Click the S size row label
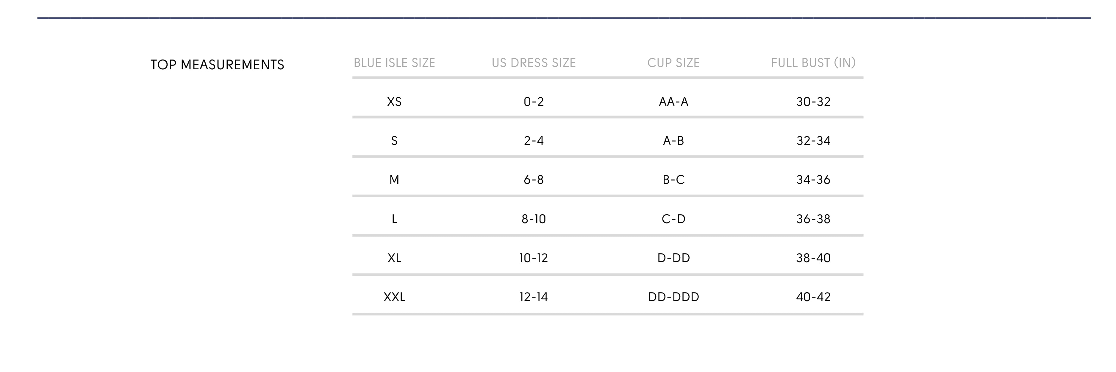Image resolution: width=1116 pixels, height=372 pixels. 394,141
